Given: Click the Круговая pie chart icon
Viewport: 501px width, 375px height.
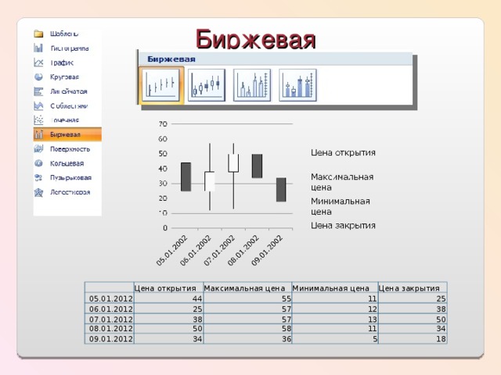Looking at the screenshot, I should tap(38, 77).
